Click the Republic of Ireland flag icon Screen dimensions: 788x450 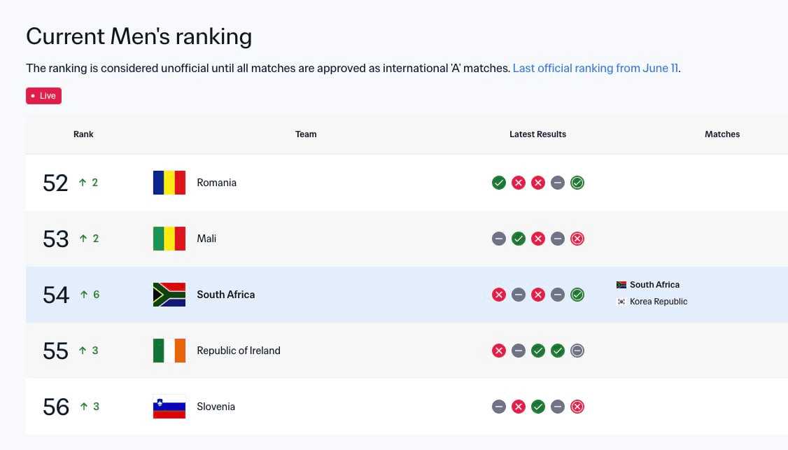click(169, 351)
